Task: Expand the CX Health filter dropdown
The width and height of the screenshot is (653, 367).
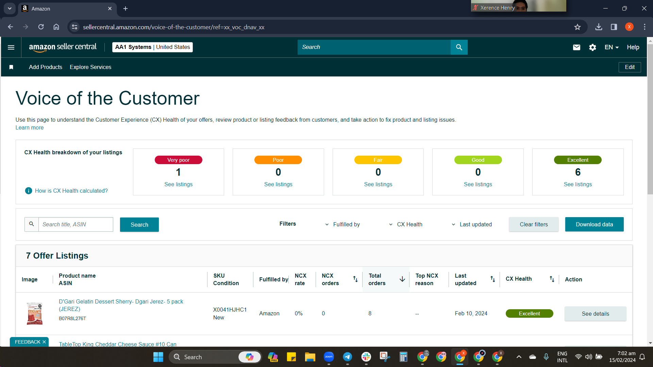Action: point(406,224)
